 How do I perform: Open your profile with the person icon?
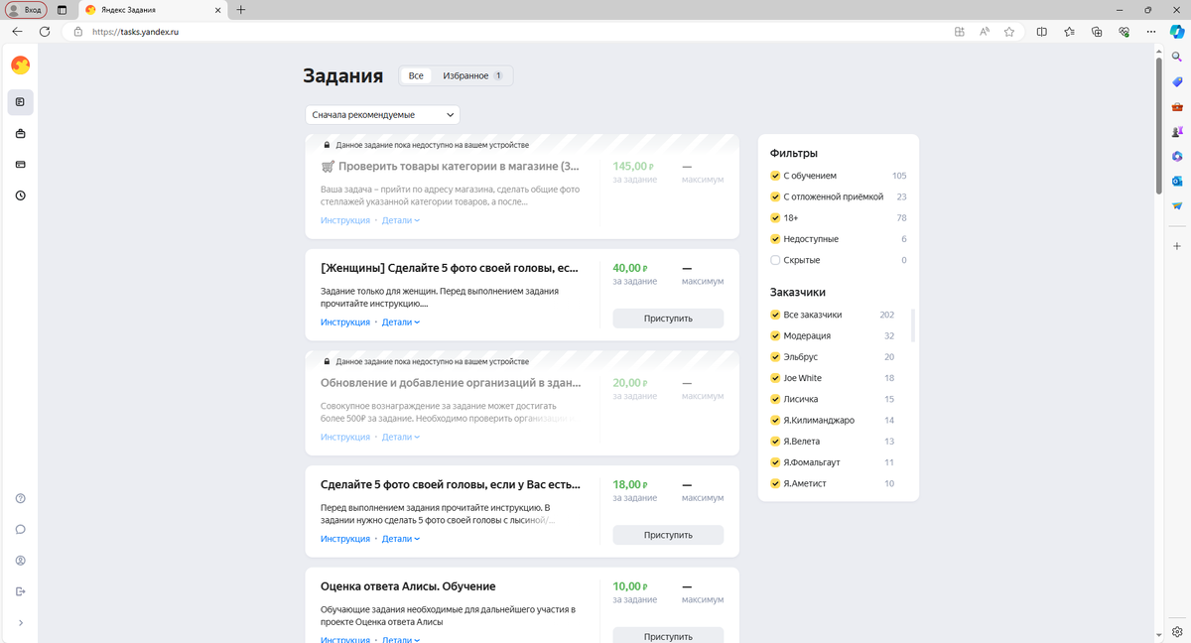click(x=20, y=560)
